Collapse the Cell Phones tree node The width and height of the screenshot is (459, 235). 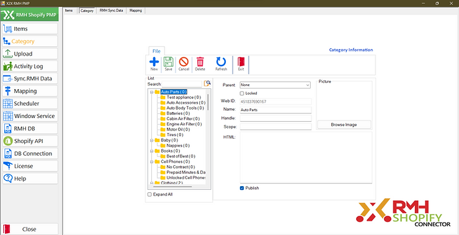click(x=151, y=161)
